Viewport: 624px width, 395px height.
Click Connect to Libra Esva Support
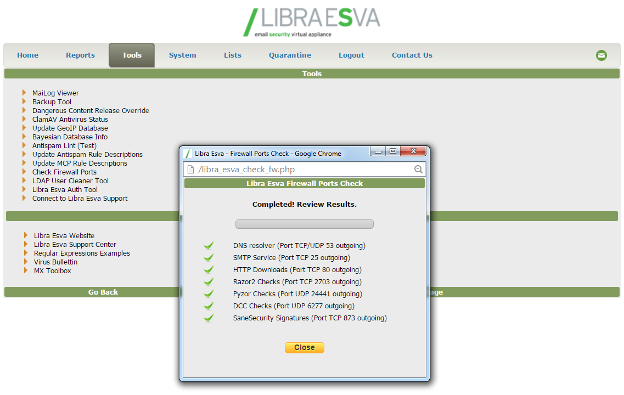80,198
